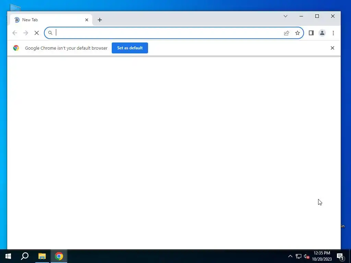Show hidden system tray icons

pyautogui.click(x=290, y=256)
